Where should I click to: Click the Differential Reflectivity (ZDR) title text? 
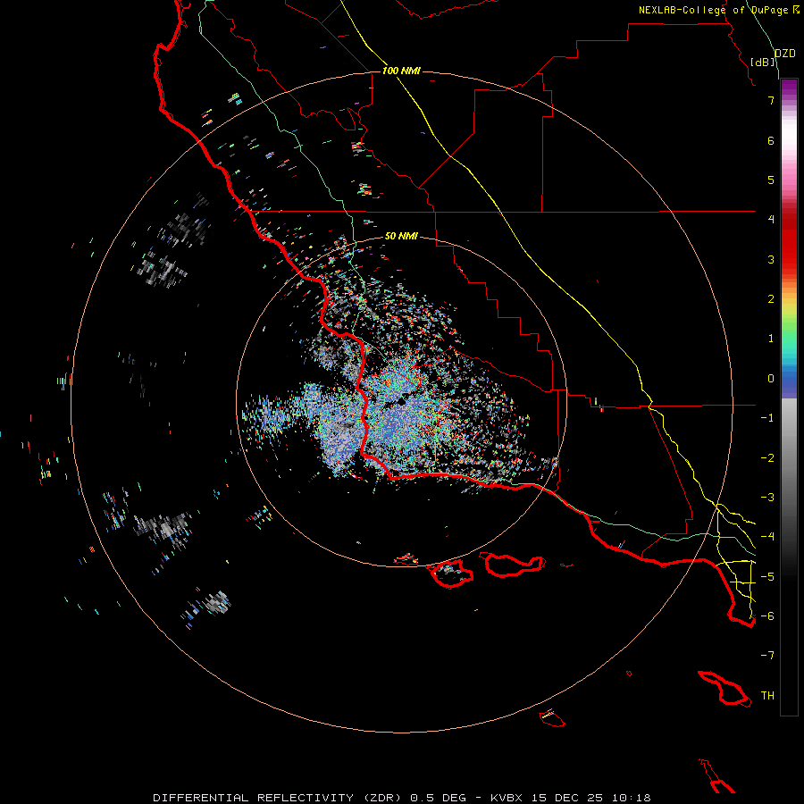(x=279, y=798)
